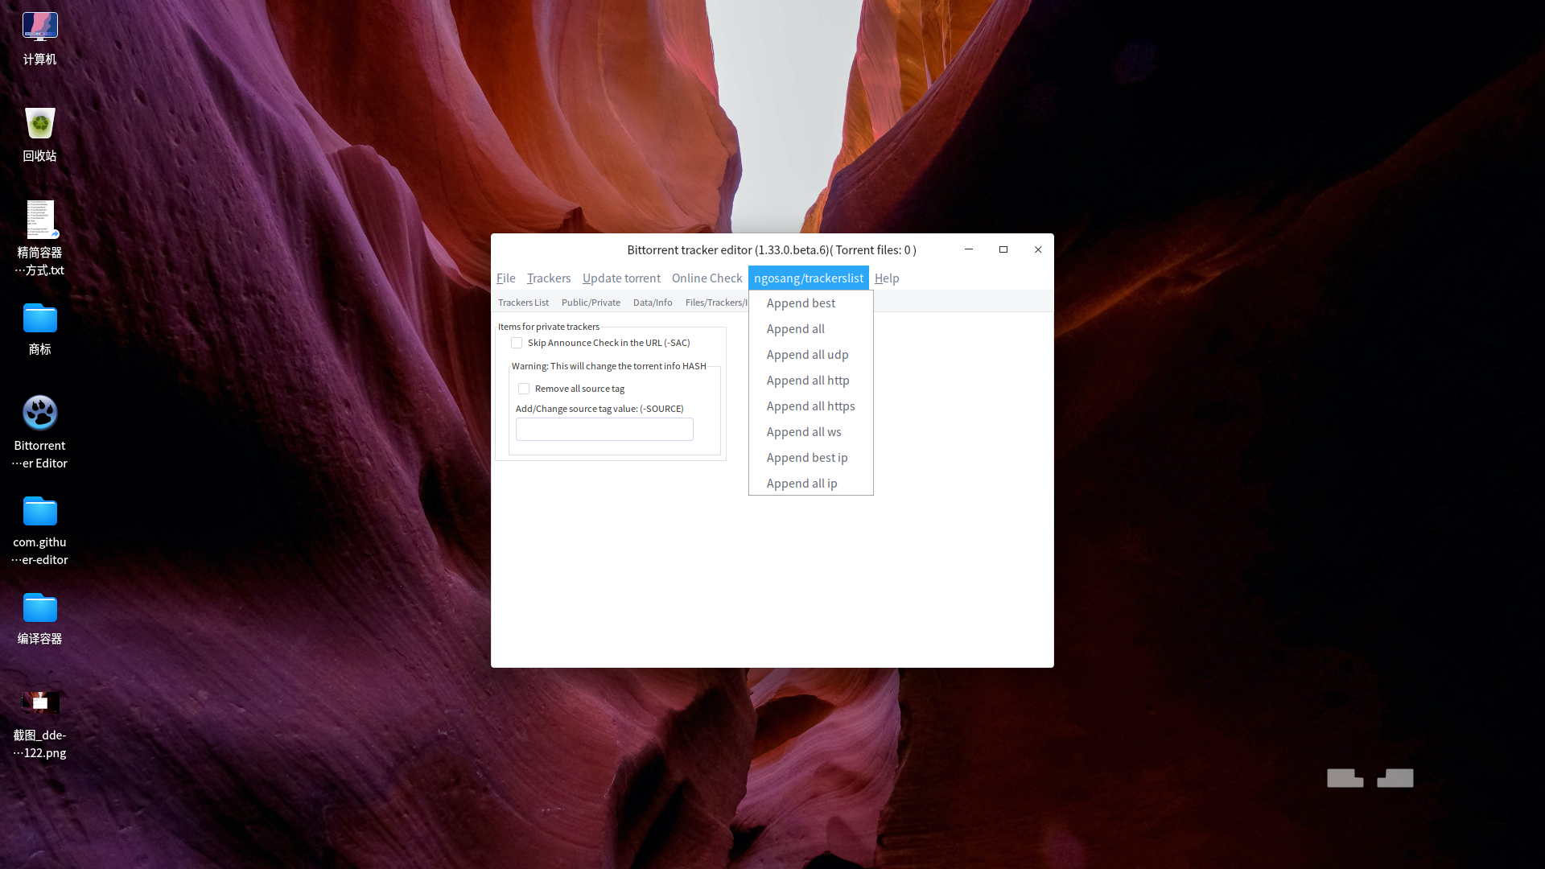Open the Computer desktop icon
The image size is (1545, 869).
coord(39,27)
